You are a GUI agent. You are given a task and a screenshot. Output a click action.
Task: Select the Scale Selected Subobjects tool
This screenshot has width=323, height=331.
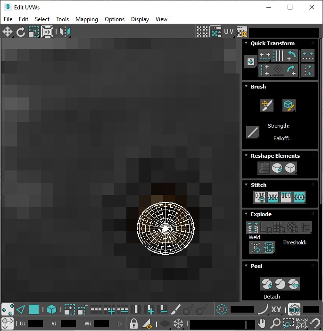pyautogui.click(x=34, y=32)
